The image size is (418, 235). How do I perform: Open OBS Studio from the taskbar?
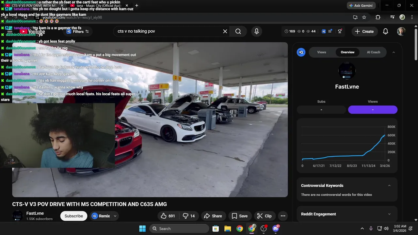[x=264, y=228]
